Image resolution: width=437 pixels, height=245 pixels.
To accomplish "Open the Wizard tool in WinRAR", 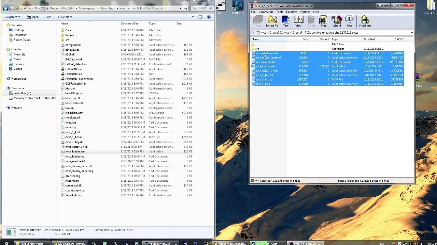I will point(337,21).
